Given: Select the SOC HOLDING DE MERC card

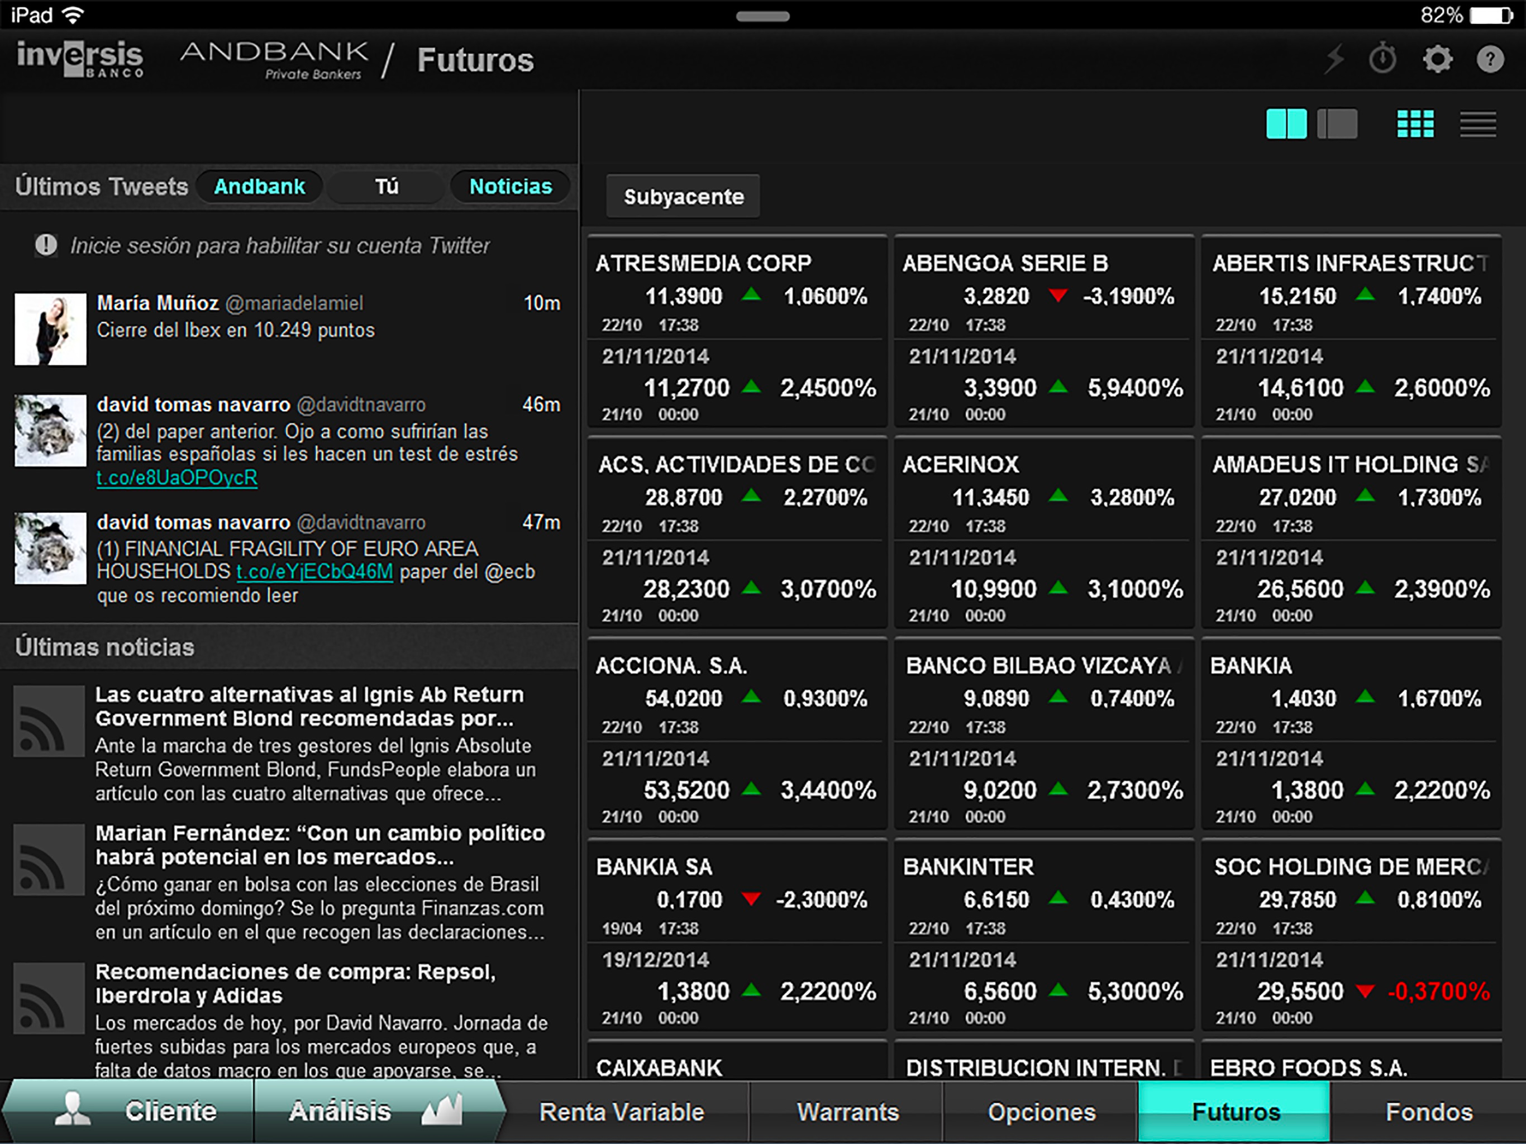Looking at the screenshot, I should 1352,935.
